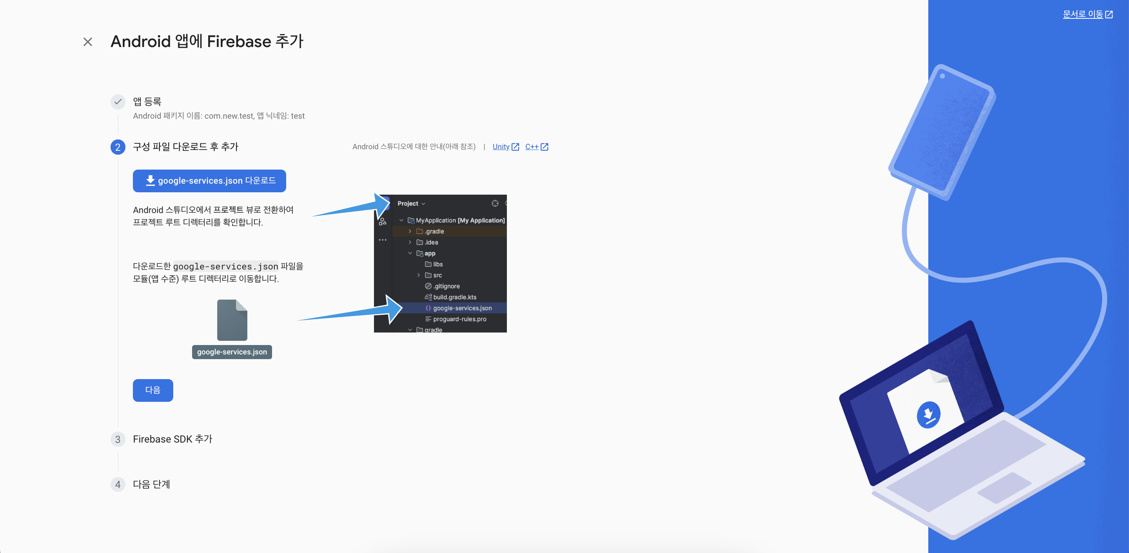Click the google-services.json file icon

click(x=232, y=320)
